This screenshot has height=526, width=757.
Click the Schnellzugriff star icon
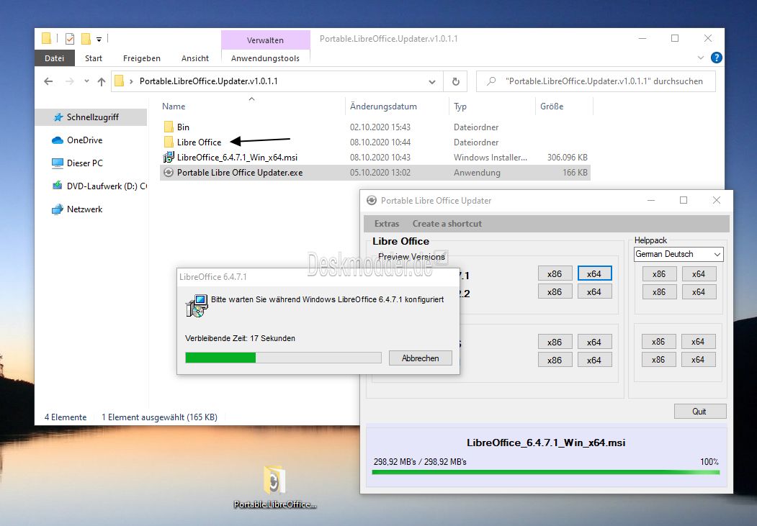click(x=58, y=117)
